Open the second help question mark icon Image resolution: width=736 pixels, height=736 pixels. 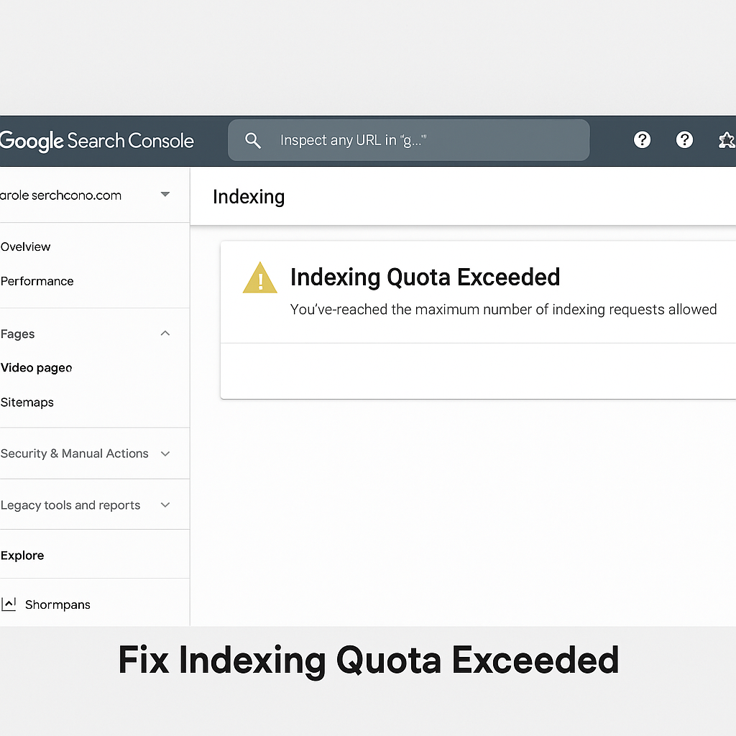click(684, 140)
